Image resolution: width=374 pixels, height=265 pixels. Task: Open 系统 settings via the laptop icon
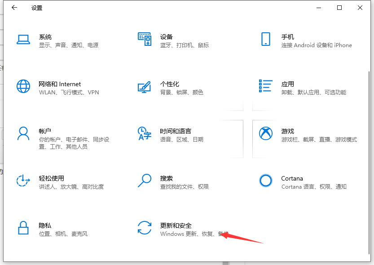pyautogui.click(x=23, y=40)
